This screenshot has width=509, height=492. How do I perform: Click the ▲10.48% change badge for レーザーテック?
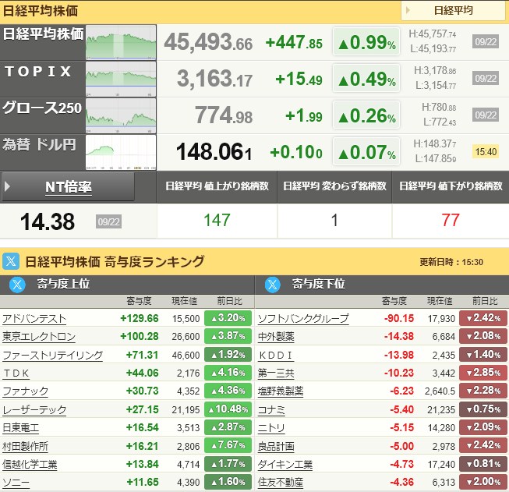[x=228, y=409]
